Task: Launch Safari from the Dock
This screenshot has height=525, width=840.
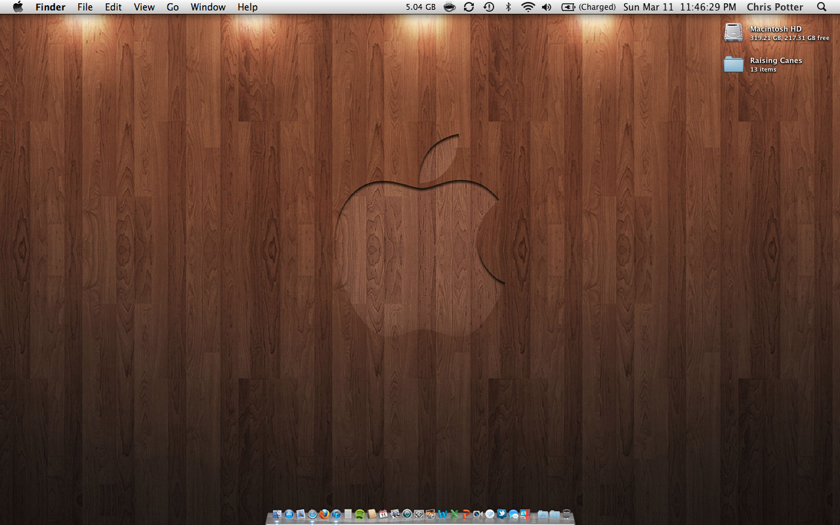Action: [x=312, y=514]
